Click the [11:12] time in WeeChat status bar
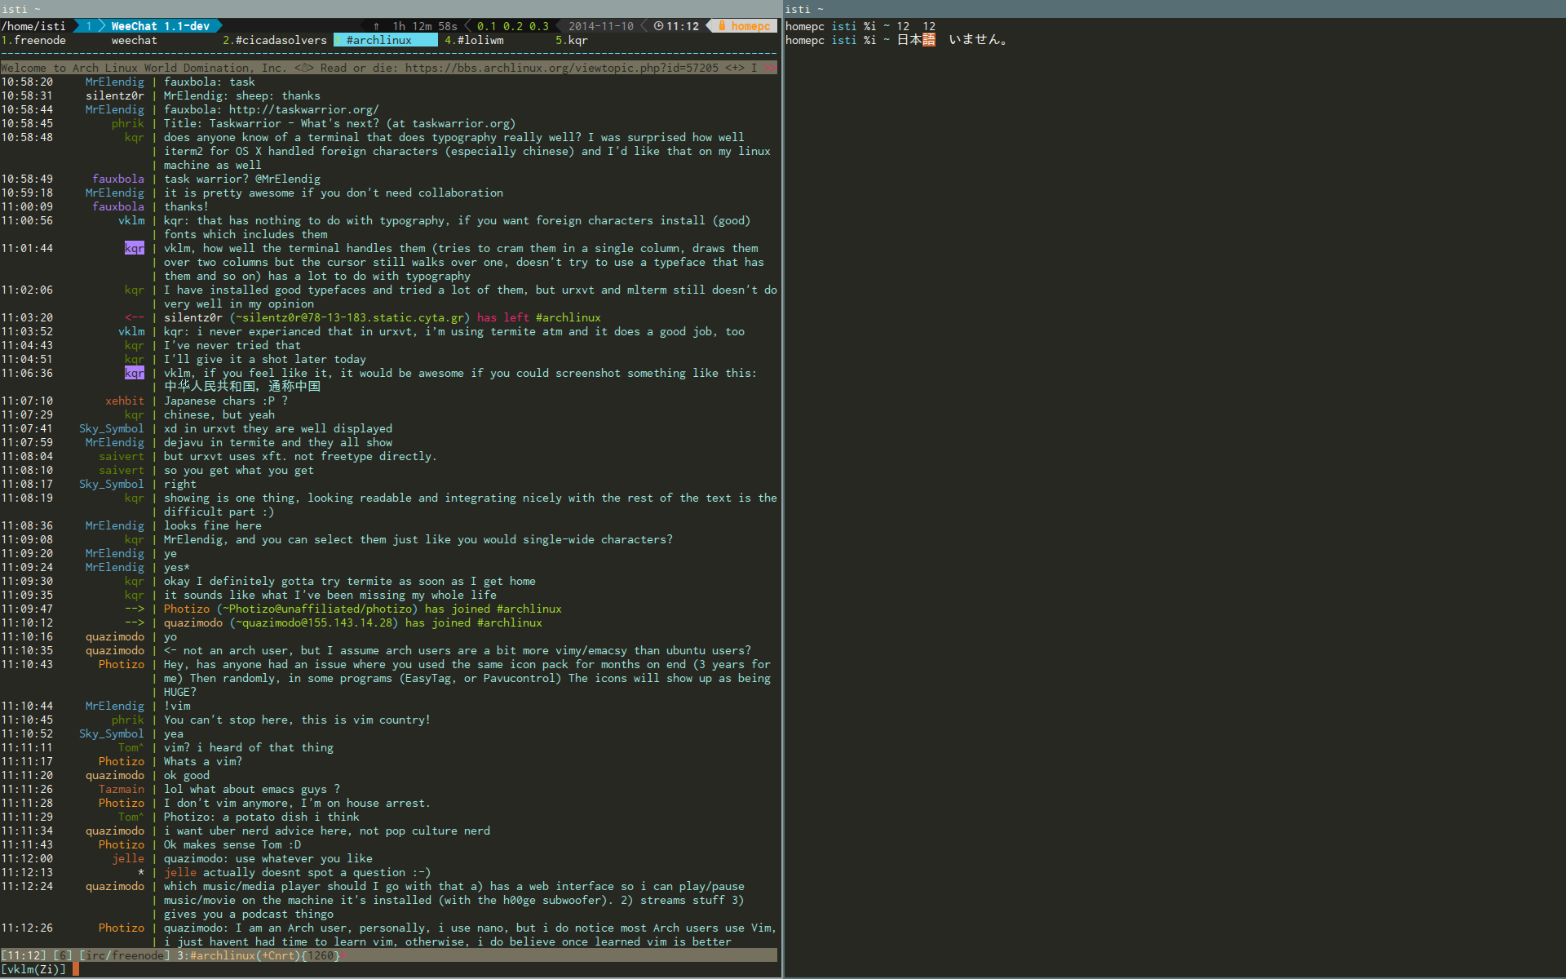 click(24, 955)
